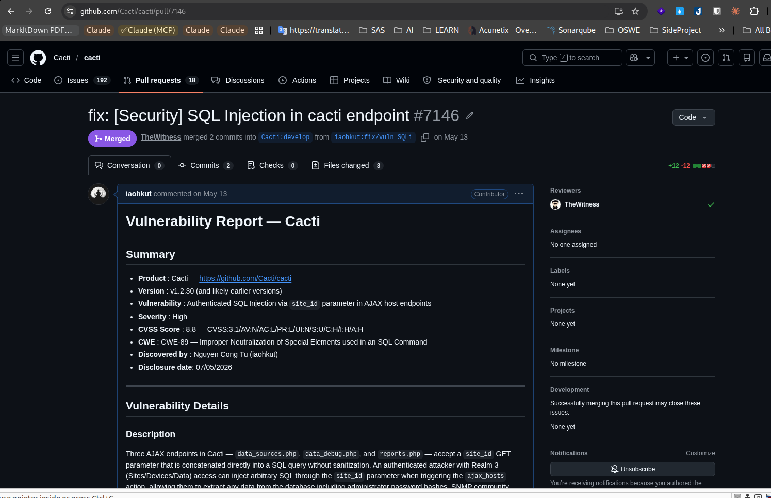771x498 pixels.
Task: Open the Issues tab
Action: 82,80
